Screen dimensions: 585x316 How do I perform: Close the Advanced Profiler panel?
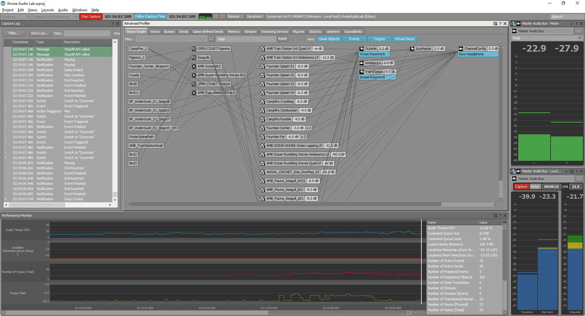[505, 23]
